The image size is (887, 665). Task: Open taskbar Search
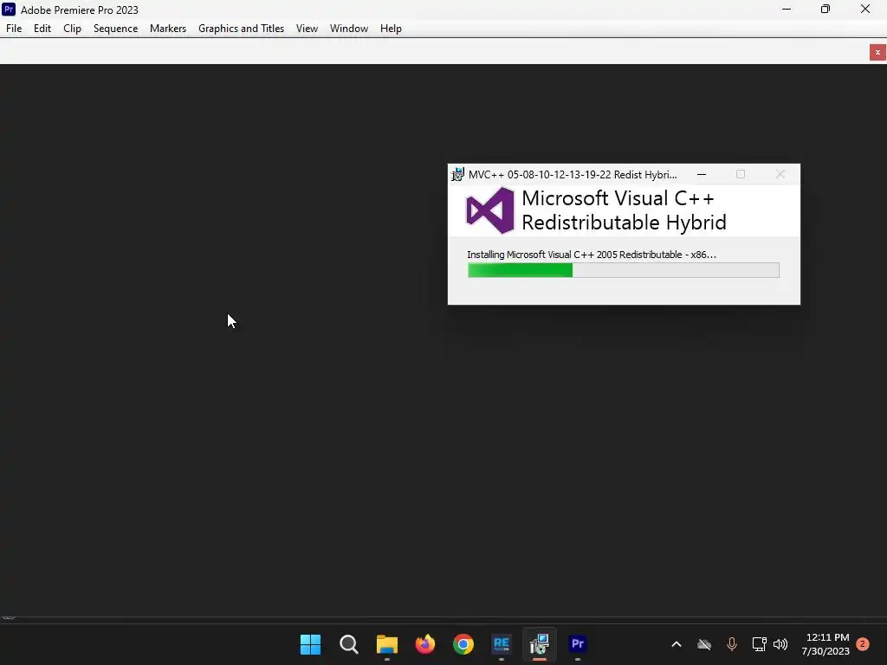(348, 644)
